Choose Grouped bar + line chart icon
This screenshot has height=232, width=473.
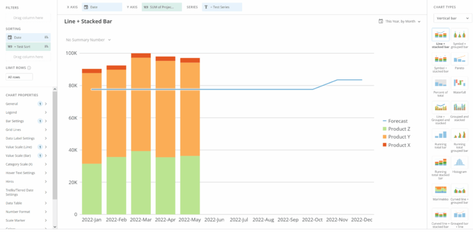459,215
